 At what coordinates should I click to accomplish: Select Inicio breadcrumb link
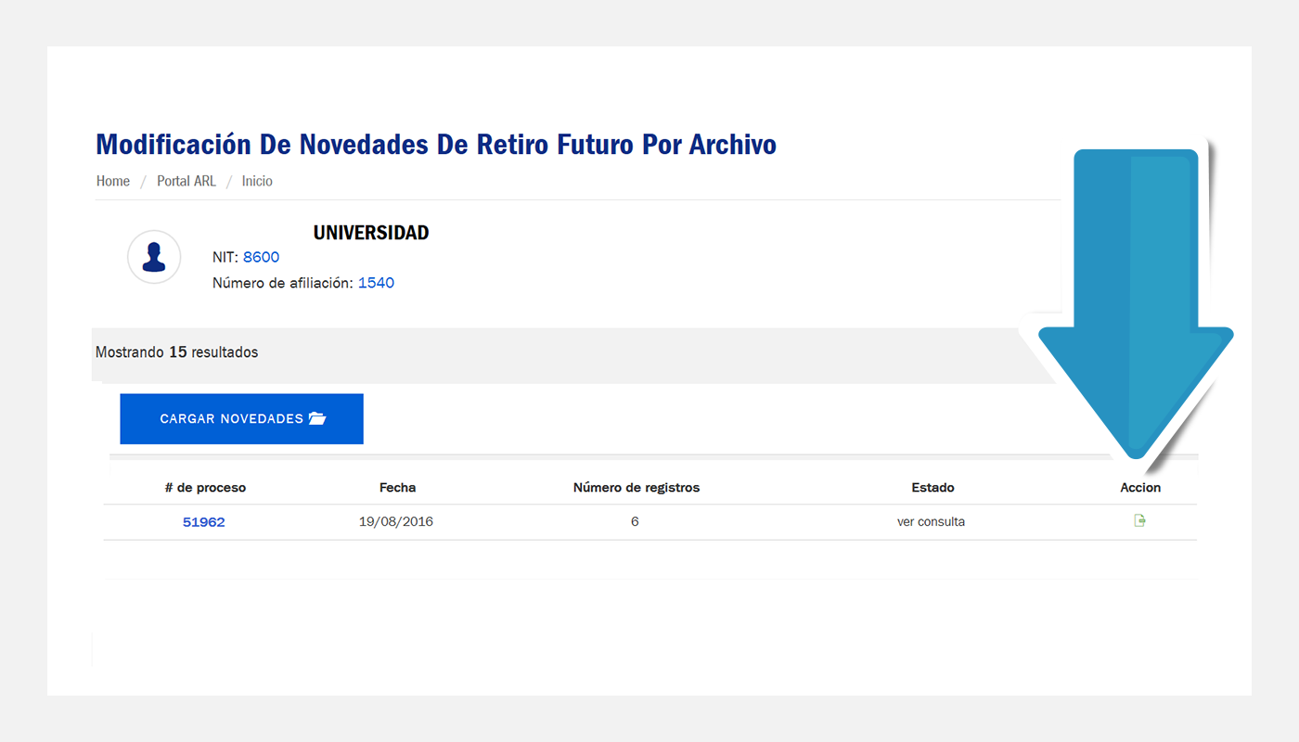(x=257, y=181)
